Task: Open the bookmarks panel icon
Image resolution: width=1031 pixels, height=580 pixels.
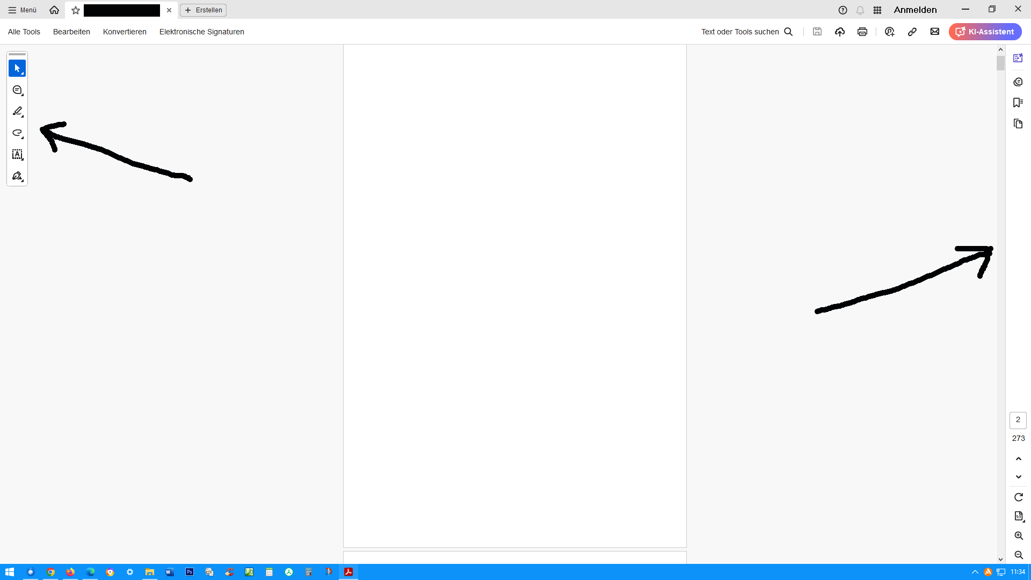Action: pyautogui.click(x=1018, y=103)
